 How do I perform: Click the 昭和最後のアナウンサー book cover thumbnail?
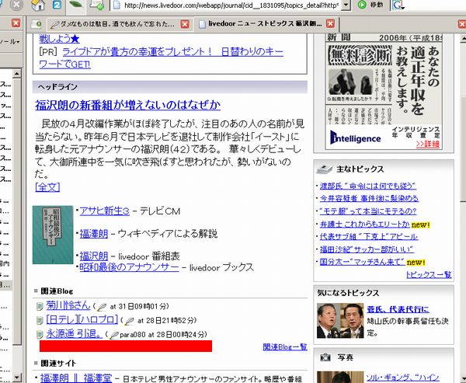pos(53,235)
